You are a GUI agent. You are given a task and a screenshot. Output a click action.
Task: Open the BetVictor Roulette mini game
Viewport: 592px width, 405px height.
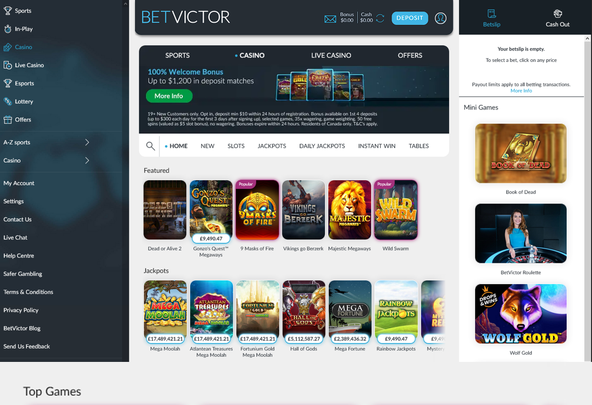point(521,233)
